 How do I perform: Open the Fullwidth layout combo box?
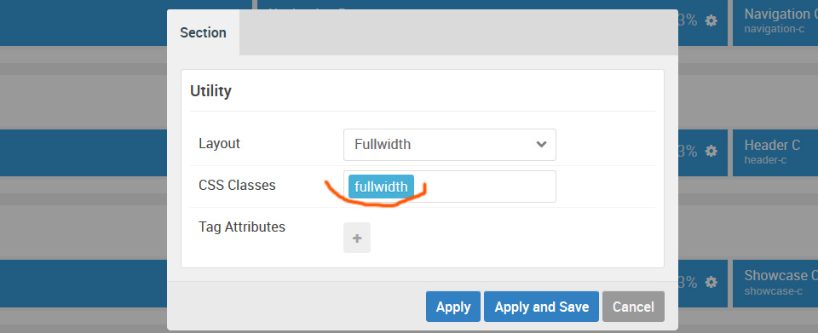[x=450, y=145]
